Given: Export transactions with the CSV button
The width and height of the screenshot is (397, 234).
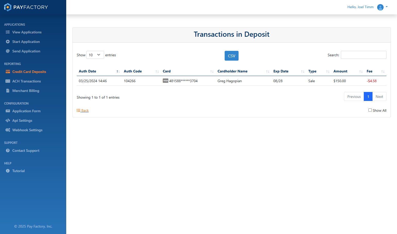Looking at the screenshot, I should (x=232, y=56).
